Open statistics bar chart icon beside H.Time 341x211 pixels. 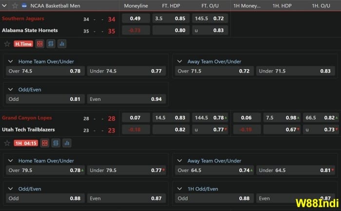(x=62, y=44)
